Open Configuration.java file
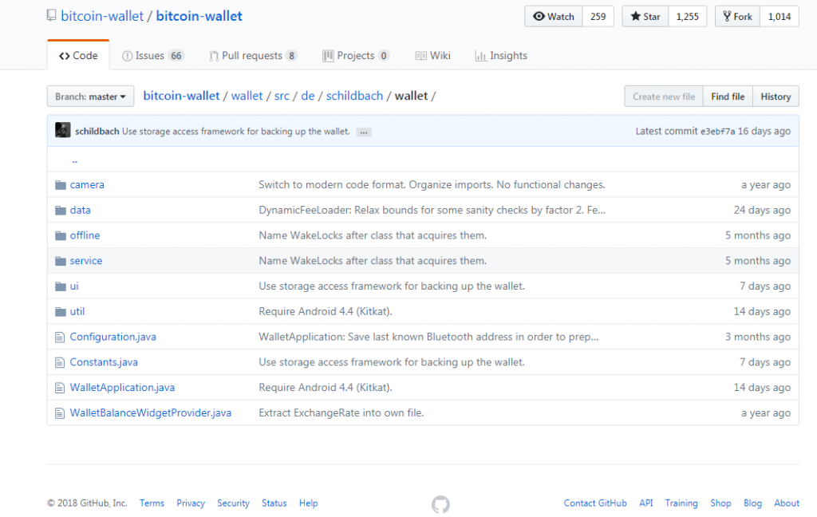The image size is (817, 517). coord(113,337)
